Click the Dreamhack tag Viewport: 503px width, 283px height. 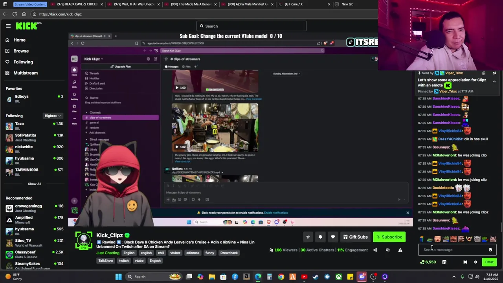coord(229,253)
